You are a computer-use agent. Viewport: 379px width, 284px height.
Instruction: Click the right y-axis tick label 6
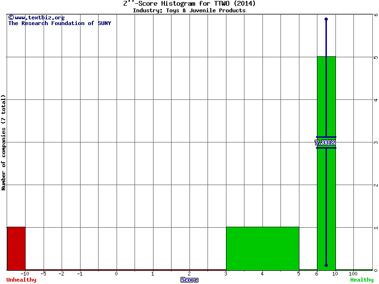(x=375, y=15)
